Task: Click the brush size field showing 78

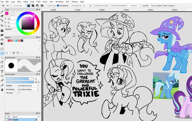Action: coord(37,79)
